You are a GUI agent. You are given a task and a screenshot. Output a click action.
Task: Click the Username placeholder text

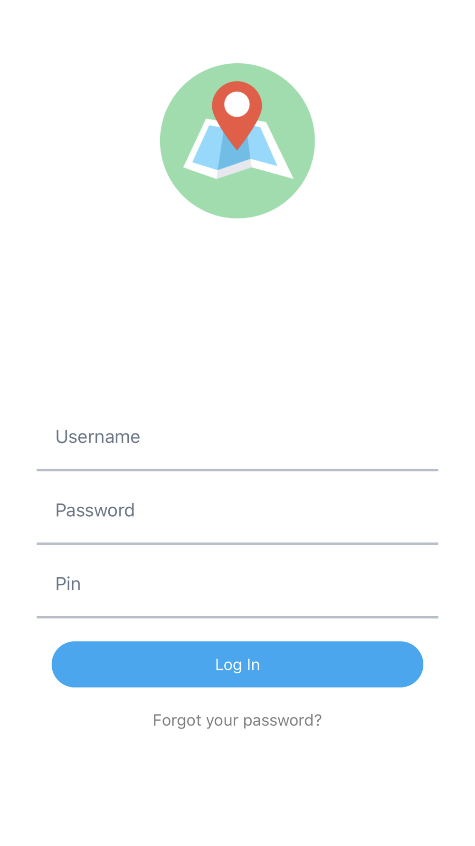tap(98, 437)
